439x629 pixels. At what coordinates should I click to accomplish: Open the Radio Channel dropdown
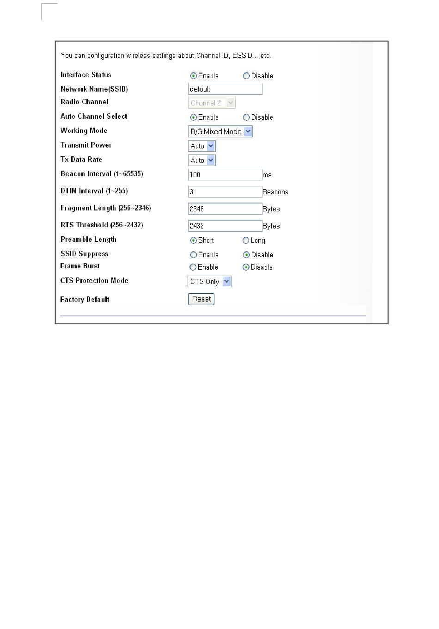pyautogui.click(x=212, y=103)
